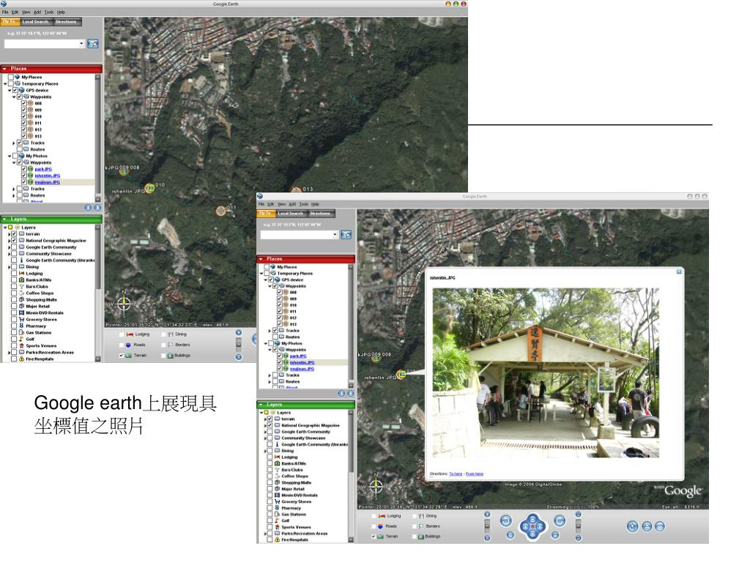The image size is (750, 562).
Task: Click the print button in front window
Action: click(x=647, y=526)
